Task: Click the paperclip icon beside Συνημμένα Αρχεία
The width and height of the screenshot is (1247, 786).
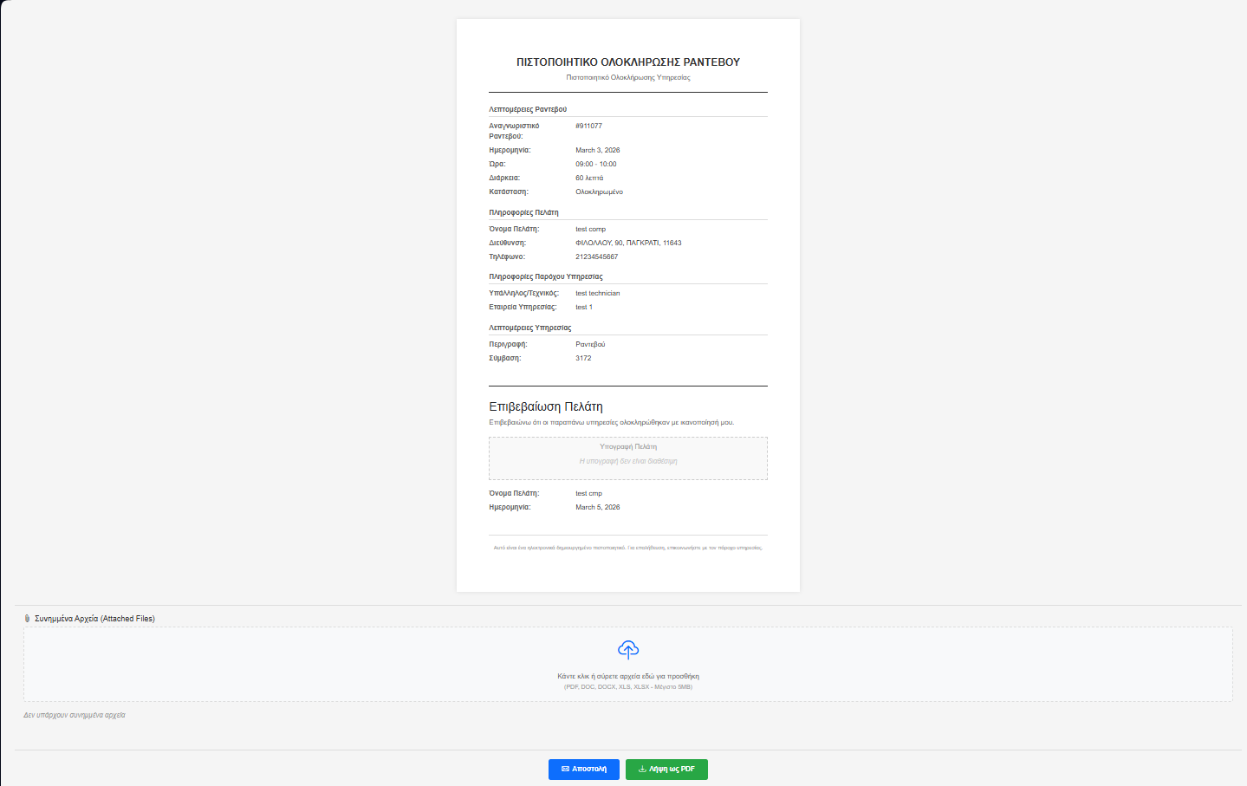Action: pyautogui.click(x=28, y=619)
